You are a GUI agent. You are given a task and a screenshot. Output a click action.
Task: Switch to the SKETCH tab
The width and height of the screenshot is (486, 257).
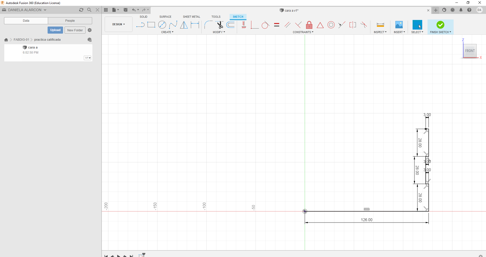click(x=238, y=17)
